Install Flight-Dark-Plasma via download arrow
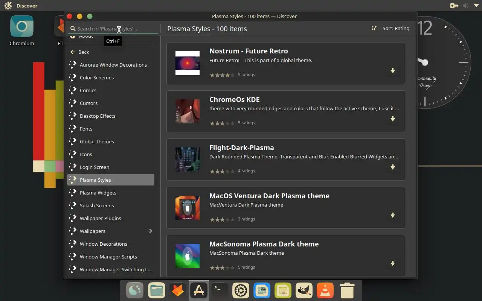The height and width of the screenshot is (301, 482). tap(392, 167)
